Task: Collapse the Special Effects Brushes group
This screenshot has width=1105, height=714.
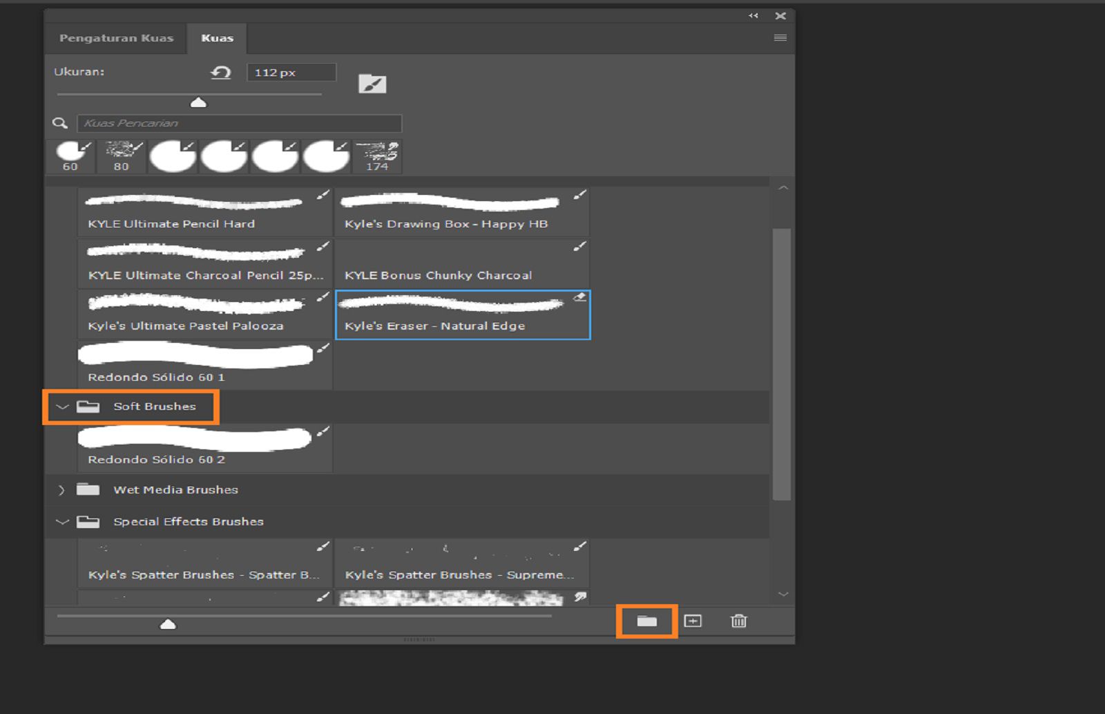Action: [x=62, y=521]
